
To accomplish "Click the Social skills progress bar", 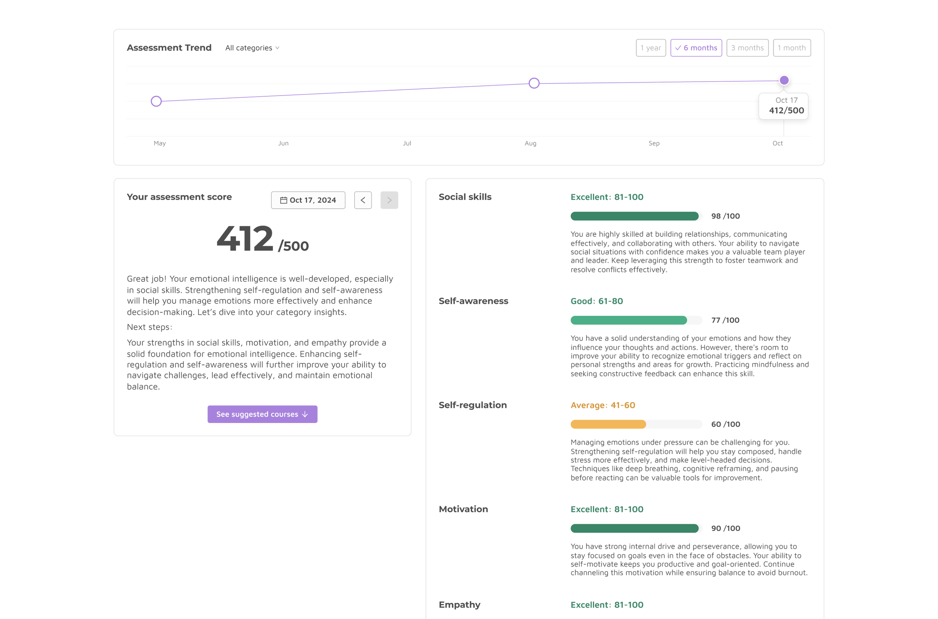I will [636, 216].
